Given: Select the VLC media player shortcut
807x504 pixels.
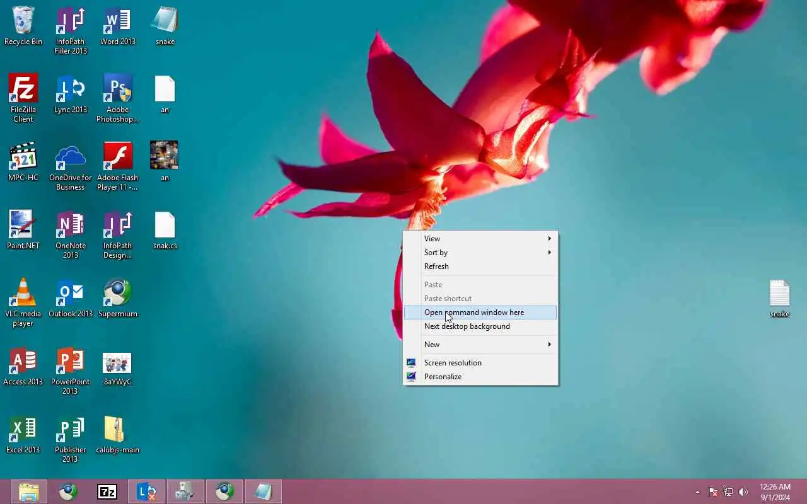Looking at the screenshot, I should coord(23,302).
